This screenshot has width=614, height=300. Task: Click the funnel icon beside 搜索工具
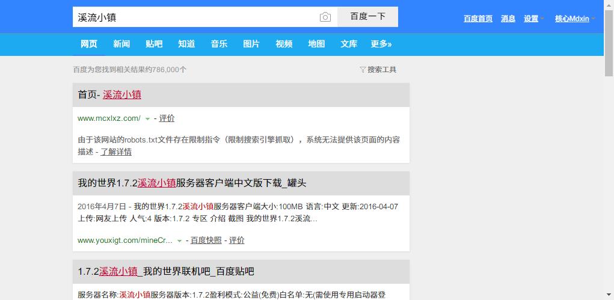[363, 70]
